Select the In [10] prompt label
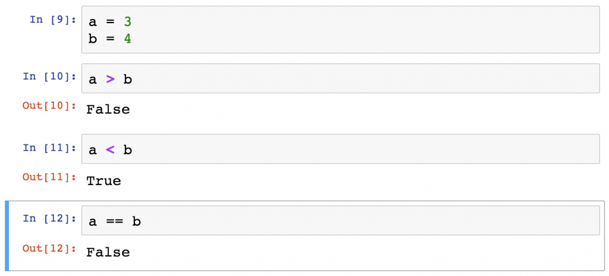Image resolution: width=609 pixels, height=276 pixels. tap(49, 77)
